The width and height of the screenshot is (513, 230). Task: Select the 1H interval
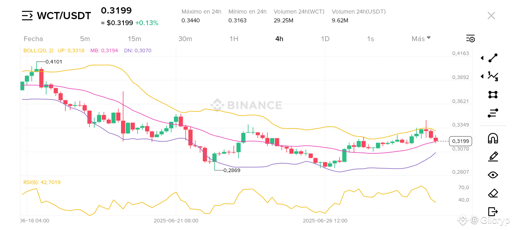[x=234, y=39]
